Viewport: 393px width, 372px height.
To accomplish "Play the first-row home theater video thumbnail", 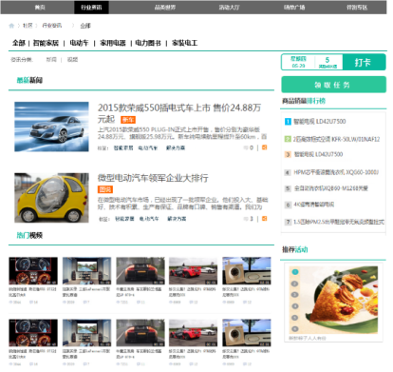I will coord(86,270).
